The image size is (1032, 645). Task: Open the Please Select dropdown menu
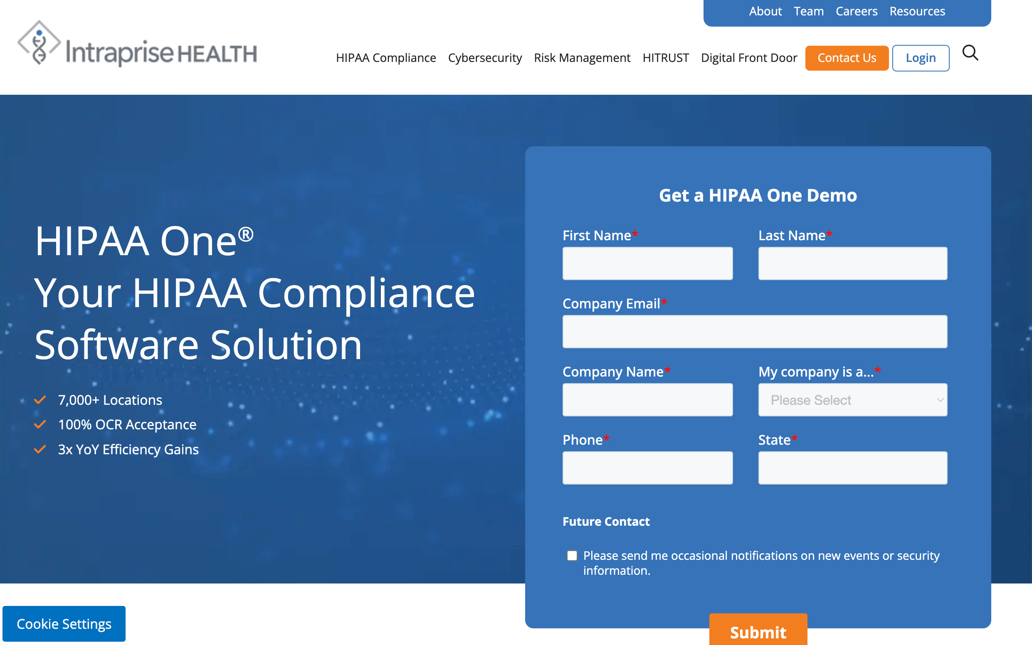853,400
